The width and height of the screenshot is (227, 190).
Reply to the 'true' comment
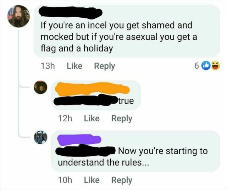coord(122,119)
